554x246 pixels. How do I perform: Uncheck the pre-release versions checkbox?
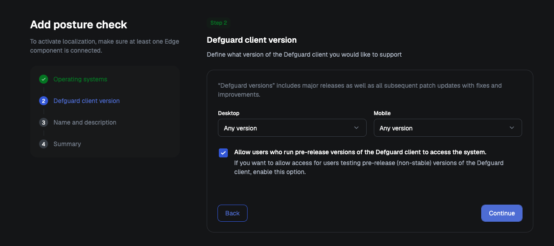pos(223,153)
